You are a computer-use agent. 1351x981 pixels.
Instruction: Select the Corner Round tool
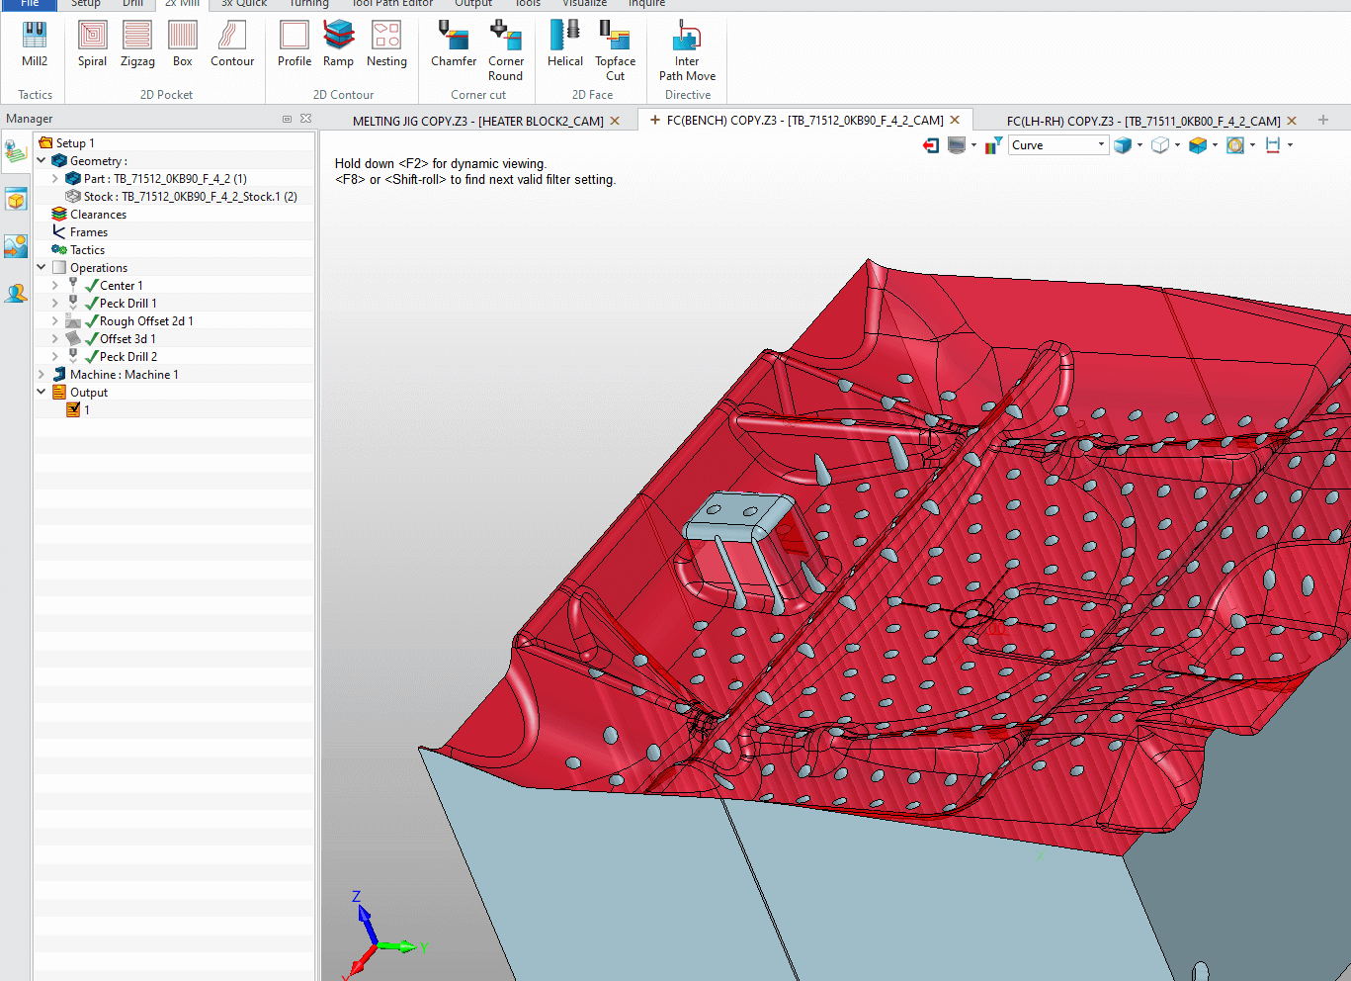pos(505,51)
